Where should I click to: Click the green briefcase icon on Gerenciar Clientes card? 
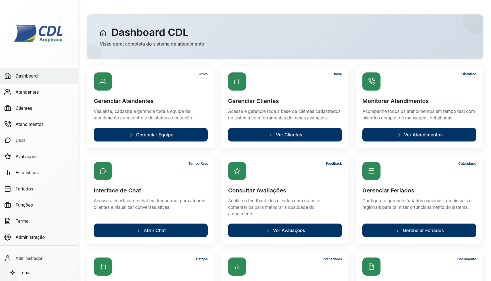pyautogui.click(x=237, y=81)
